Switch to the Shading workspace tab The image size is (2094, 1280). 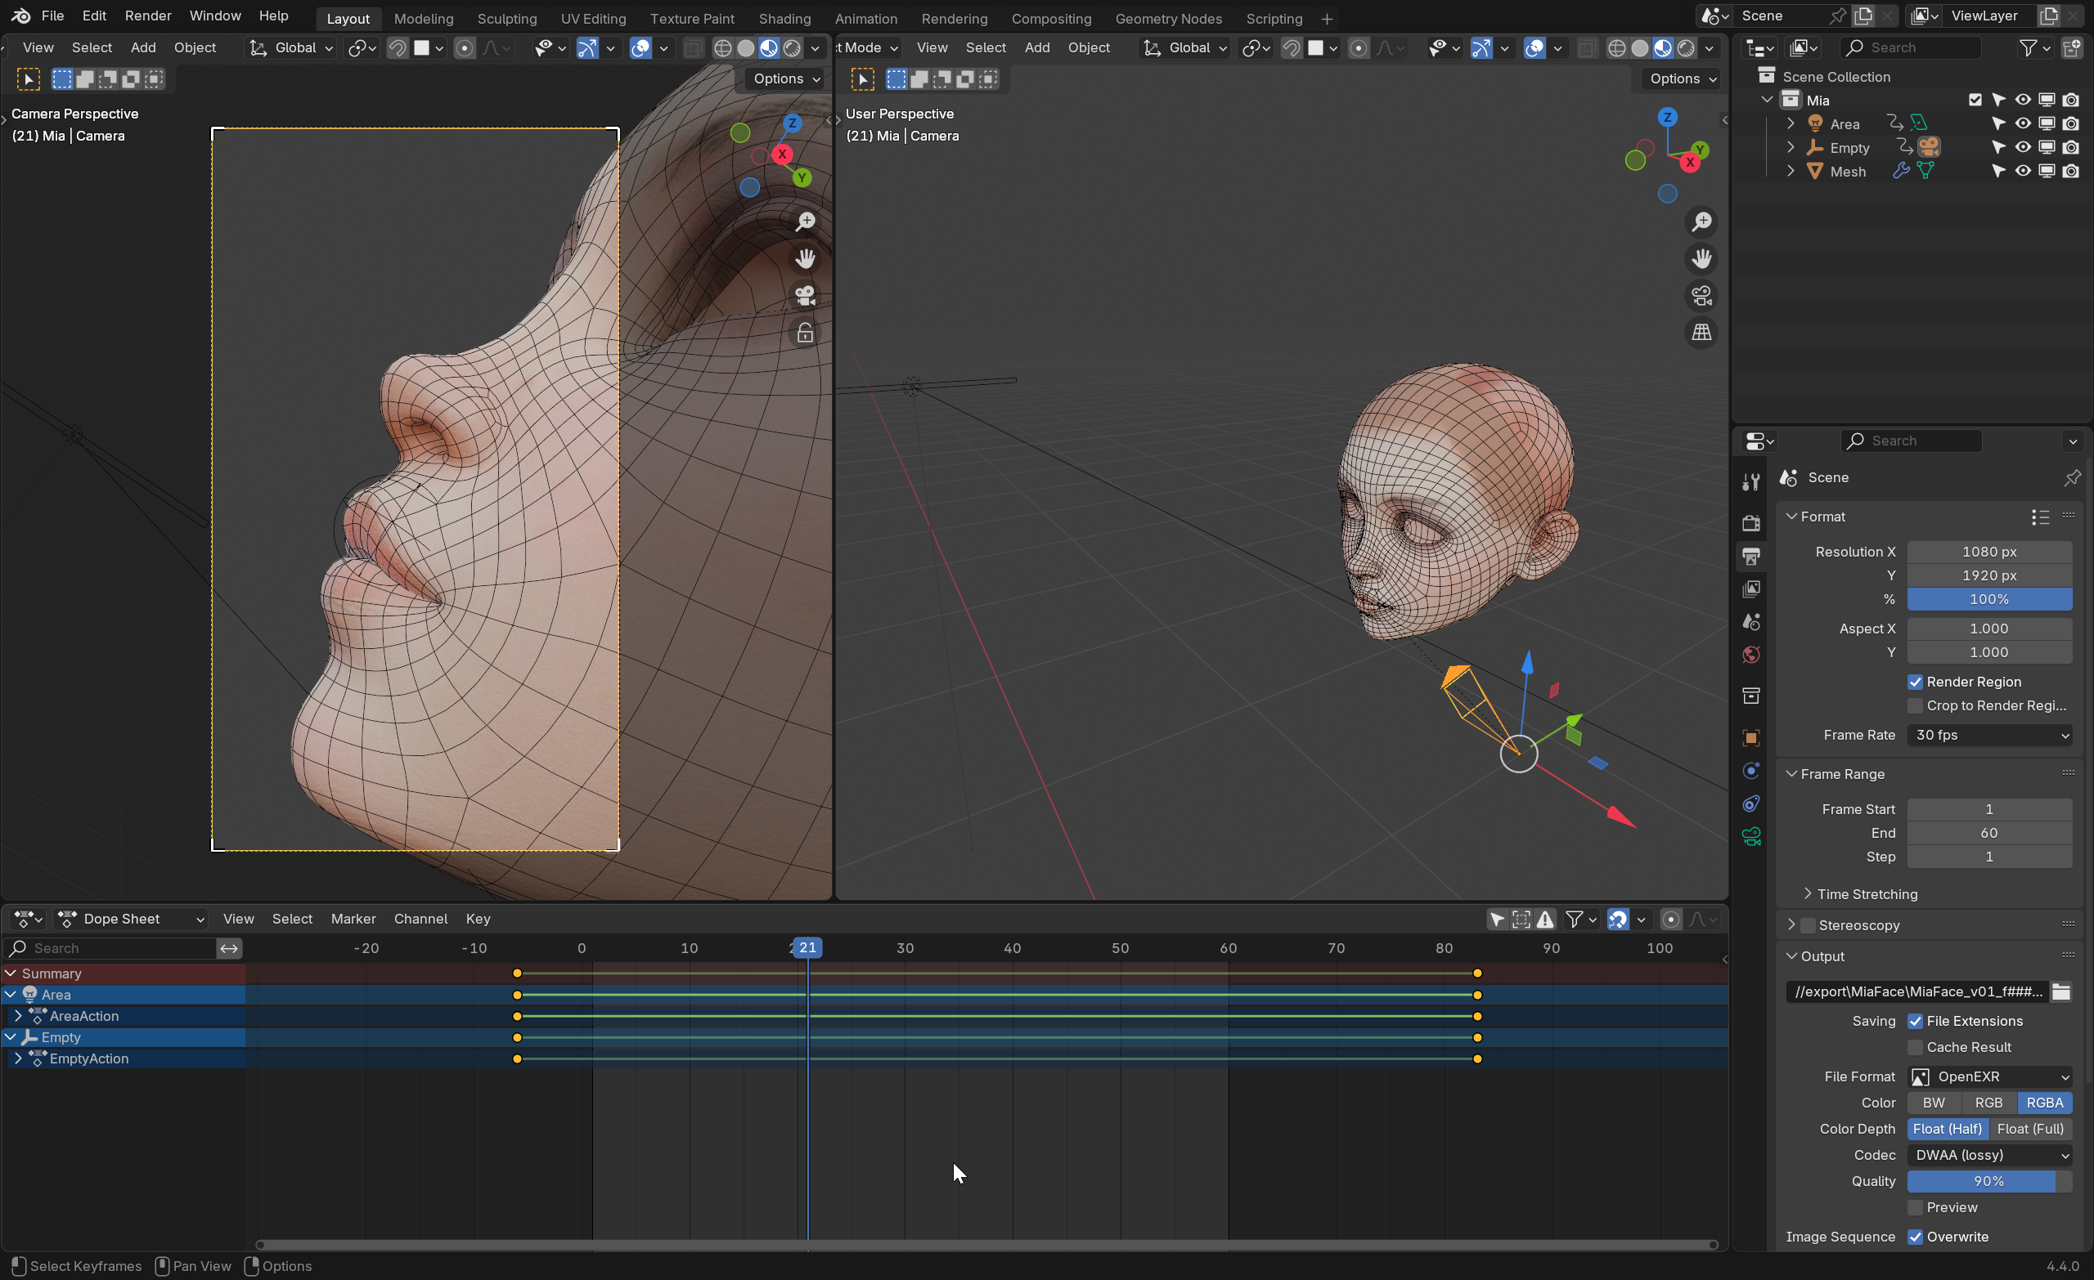(784, 18)
